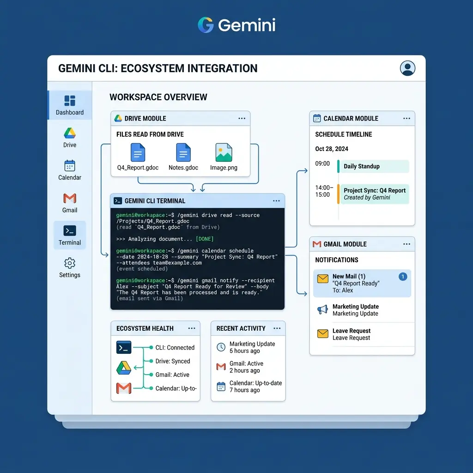Open Calendar: Up-to-date 7 hours ago entry
The height and width of the screenshot is (473, 473).
pyautogui.click(x=255, y=387)
